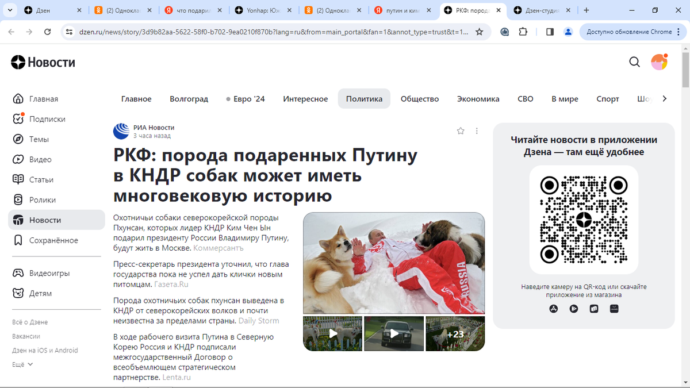
Task: Open Chrome tab search dropdown
Action: coord(9,10)
